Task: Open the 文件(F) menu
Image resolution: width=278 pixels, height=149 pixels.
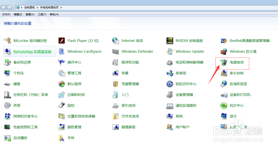Action: (6, 14)
